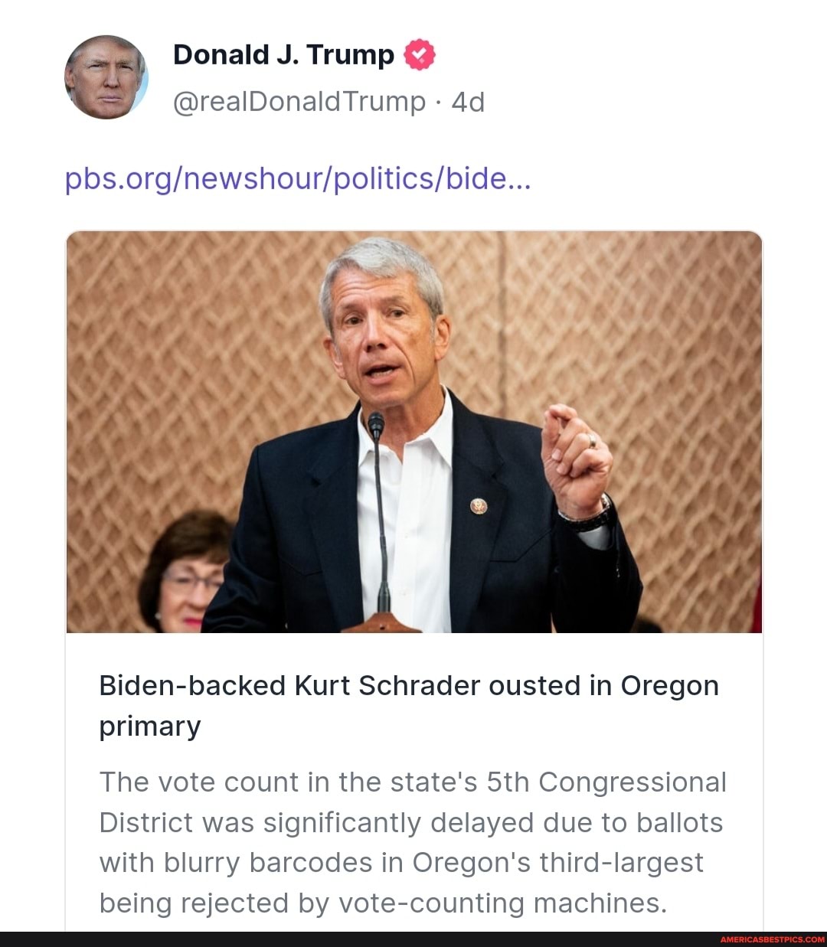827x947 pixels.
Task: Click the word "primary" in the headline
Action: [x=150, y=726]
